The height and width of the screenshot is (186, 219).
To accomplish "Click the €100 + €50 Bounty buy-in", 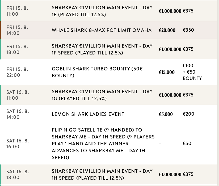I will [x=192, y=72].
